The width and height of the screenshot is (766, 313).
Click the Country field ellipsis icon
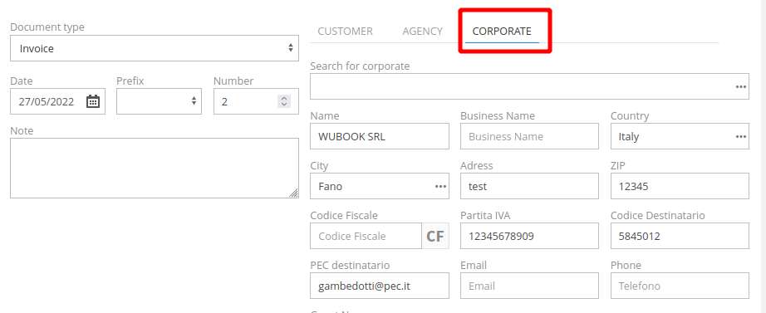coord(740,137)
